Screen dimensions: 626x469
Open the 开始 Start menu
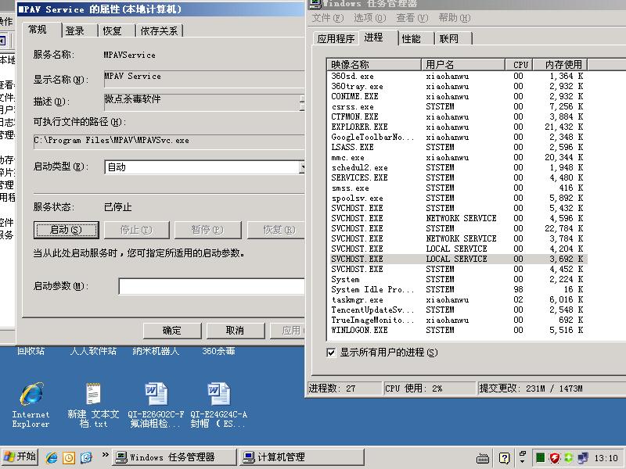(20, 456)
